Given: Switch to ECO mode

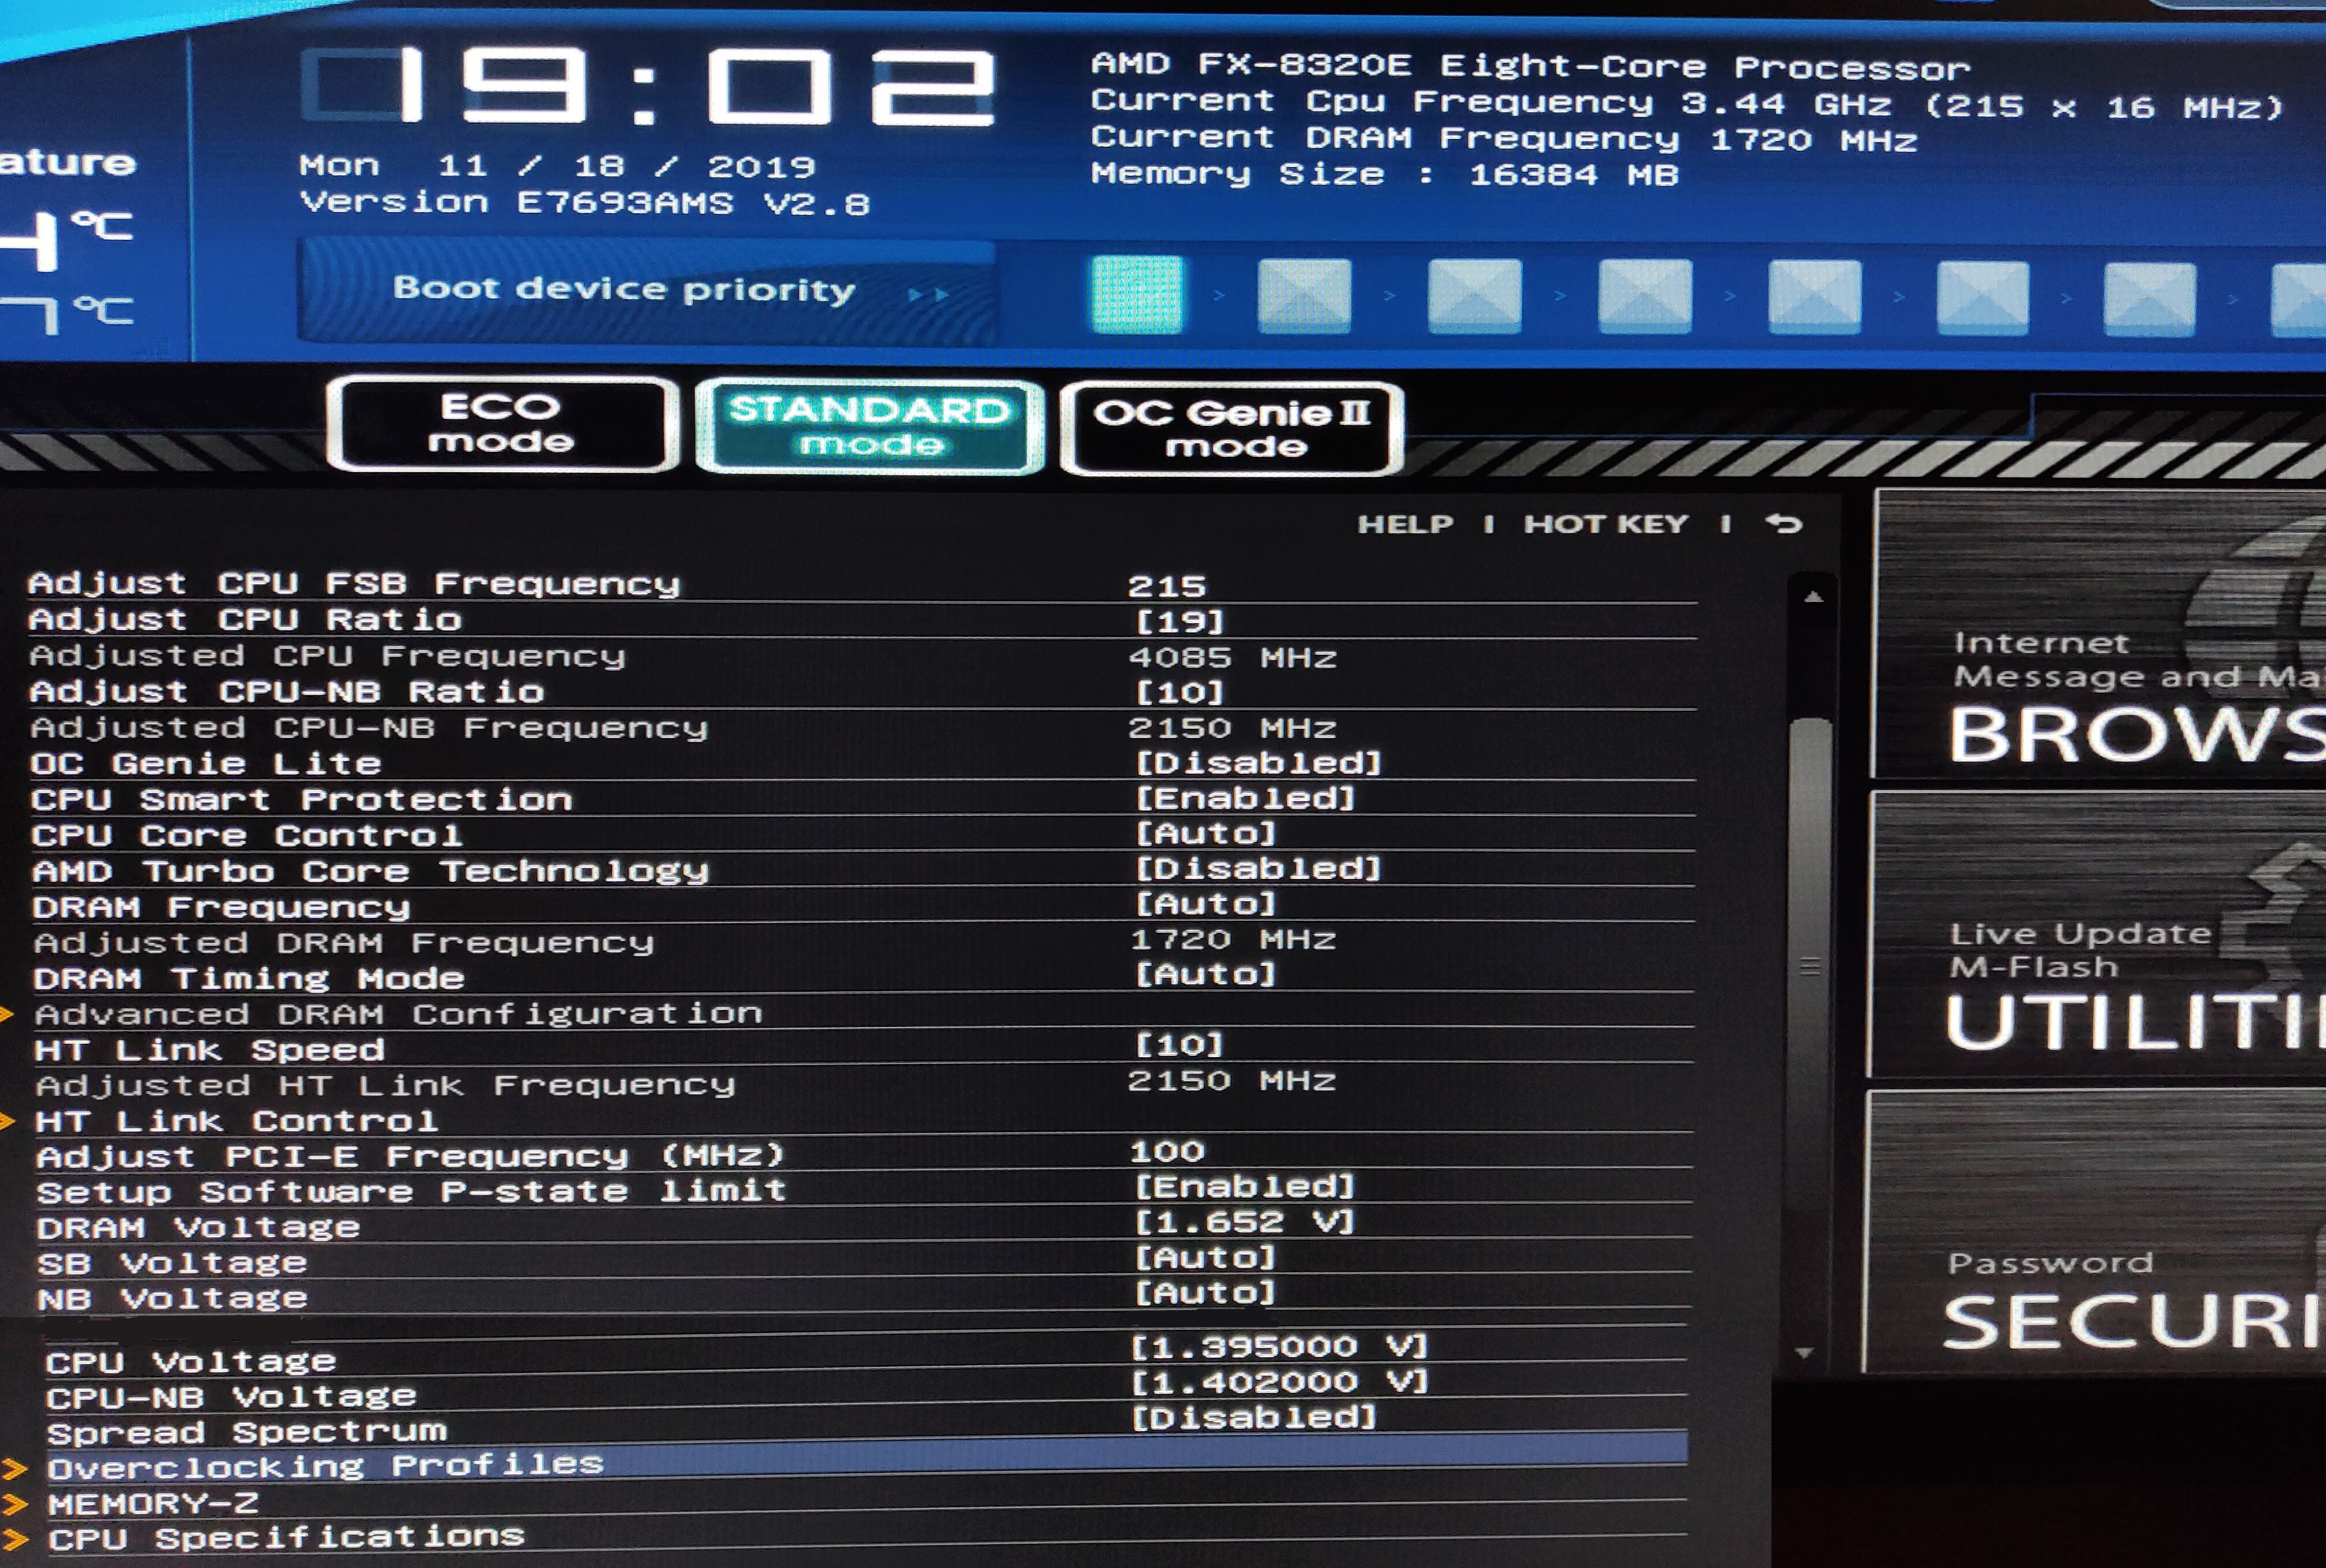Looking at the screenshot, I should (502, 423).
